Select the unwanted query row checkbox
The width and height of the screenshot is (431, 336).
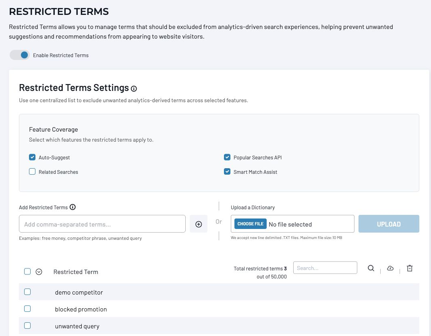pos(27,326)
